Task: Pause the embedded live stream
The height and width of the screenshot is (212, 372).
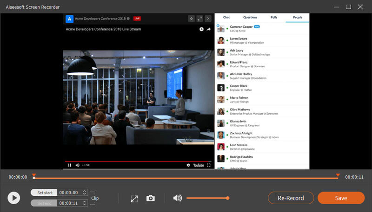Action: [70, 165]
